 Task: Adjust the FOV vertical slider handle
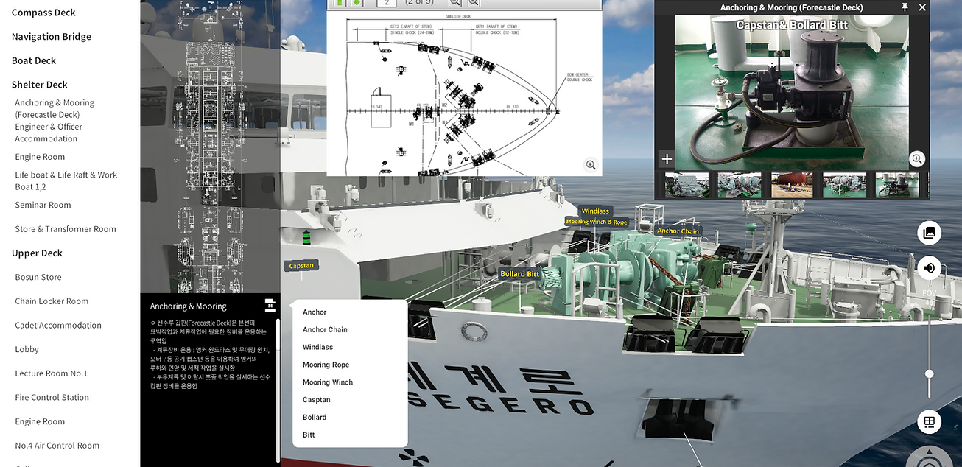[930, 374]
